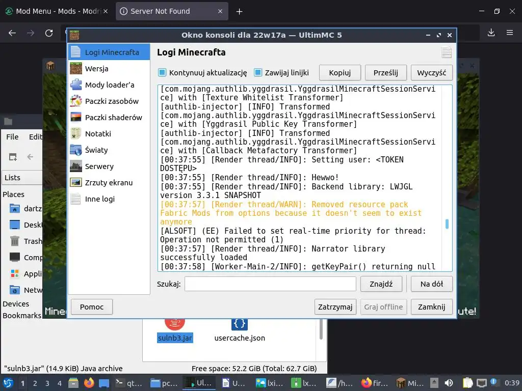The width and height of the screenshot is (522, 391).
Task: Click the clipboard tray icon
Action: [467, 383]
